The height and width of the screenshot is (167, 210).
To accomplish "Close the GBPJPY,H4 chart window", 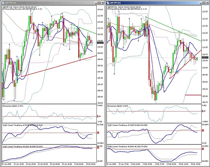I will [102, 3].
